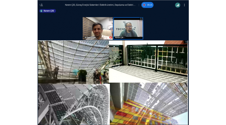This screenshot has width=226, height=125.
Task: Click the grayscale curved solar roof photo
Action: [x=74, y=104]
